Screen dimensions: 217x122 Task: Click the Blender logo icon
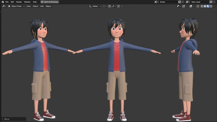coord(3,2)
